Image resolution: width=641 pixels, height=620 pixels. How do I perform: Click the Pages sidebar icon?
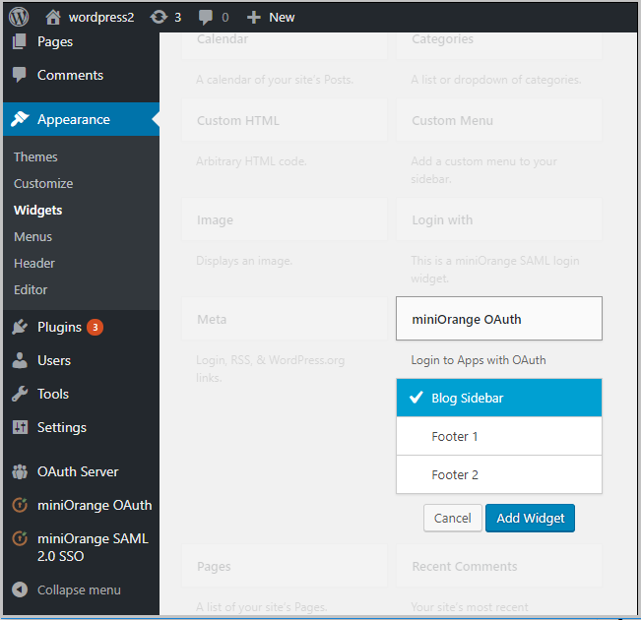20,41
